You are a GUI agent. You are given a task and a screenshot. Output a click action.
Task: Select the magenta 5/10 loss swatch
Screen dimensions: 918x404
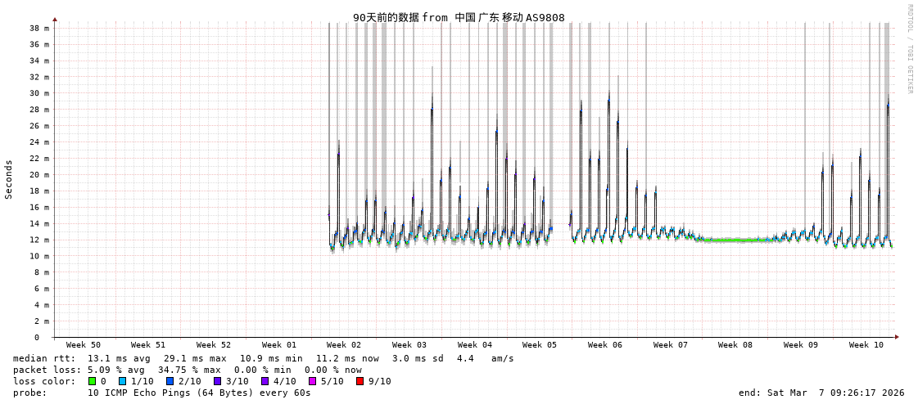(313, 381)
